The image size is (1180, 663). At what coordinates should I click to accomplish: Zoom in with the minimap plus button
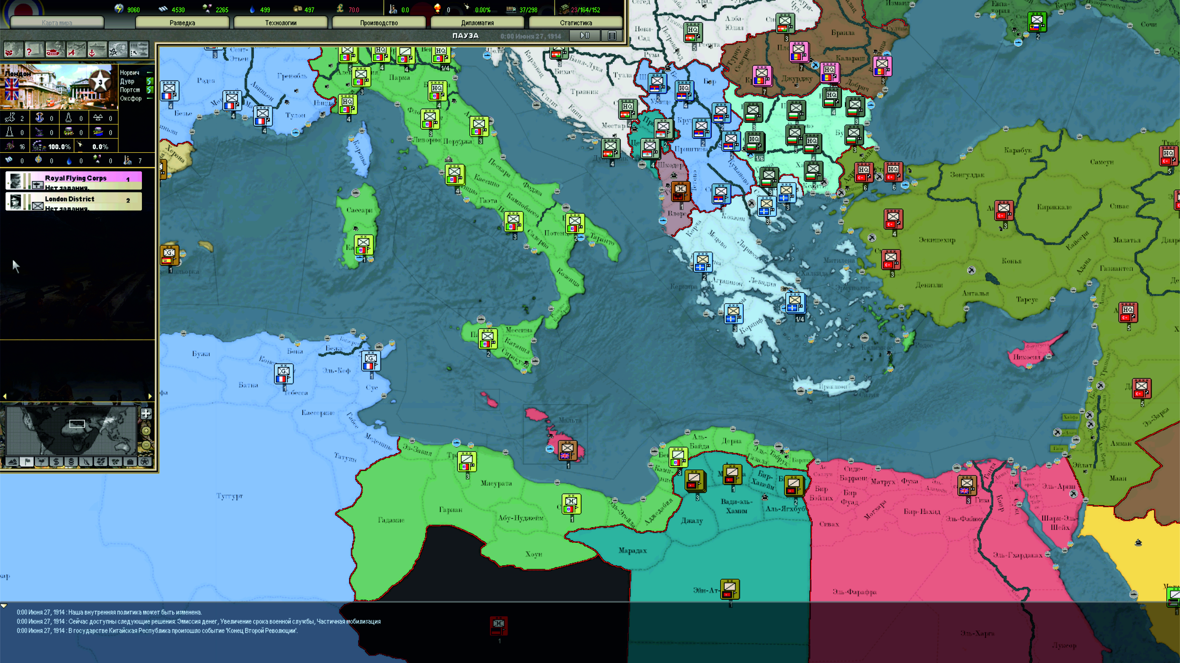[x=146, y=430]
